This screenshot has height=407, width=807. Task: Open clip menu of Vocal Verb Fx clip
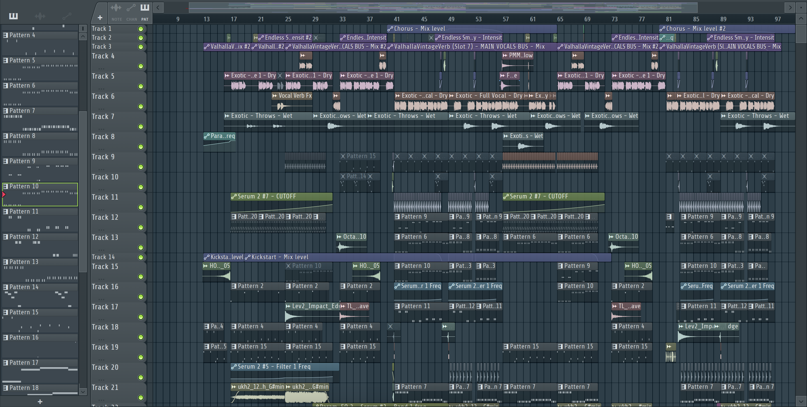pyautogui.click(x=275, y=96)
